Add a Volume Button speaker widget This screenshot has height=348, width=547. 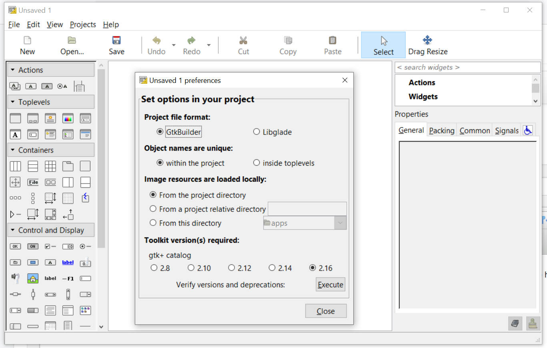(15, 278)
